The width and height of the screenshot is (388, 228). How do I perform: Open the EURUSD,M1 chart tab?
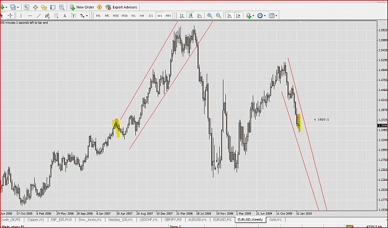point(222,219)
